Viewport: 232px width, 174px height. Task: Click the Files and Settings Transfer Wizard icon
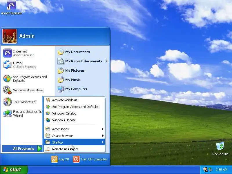[8, 113]
